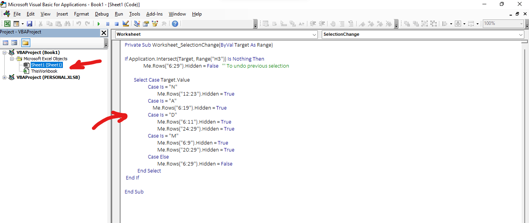The width and height of the screenshot is (529, 223).
Task: Click the Insert UserForm toolbar icon
Action: coord(16,24)
